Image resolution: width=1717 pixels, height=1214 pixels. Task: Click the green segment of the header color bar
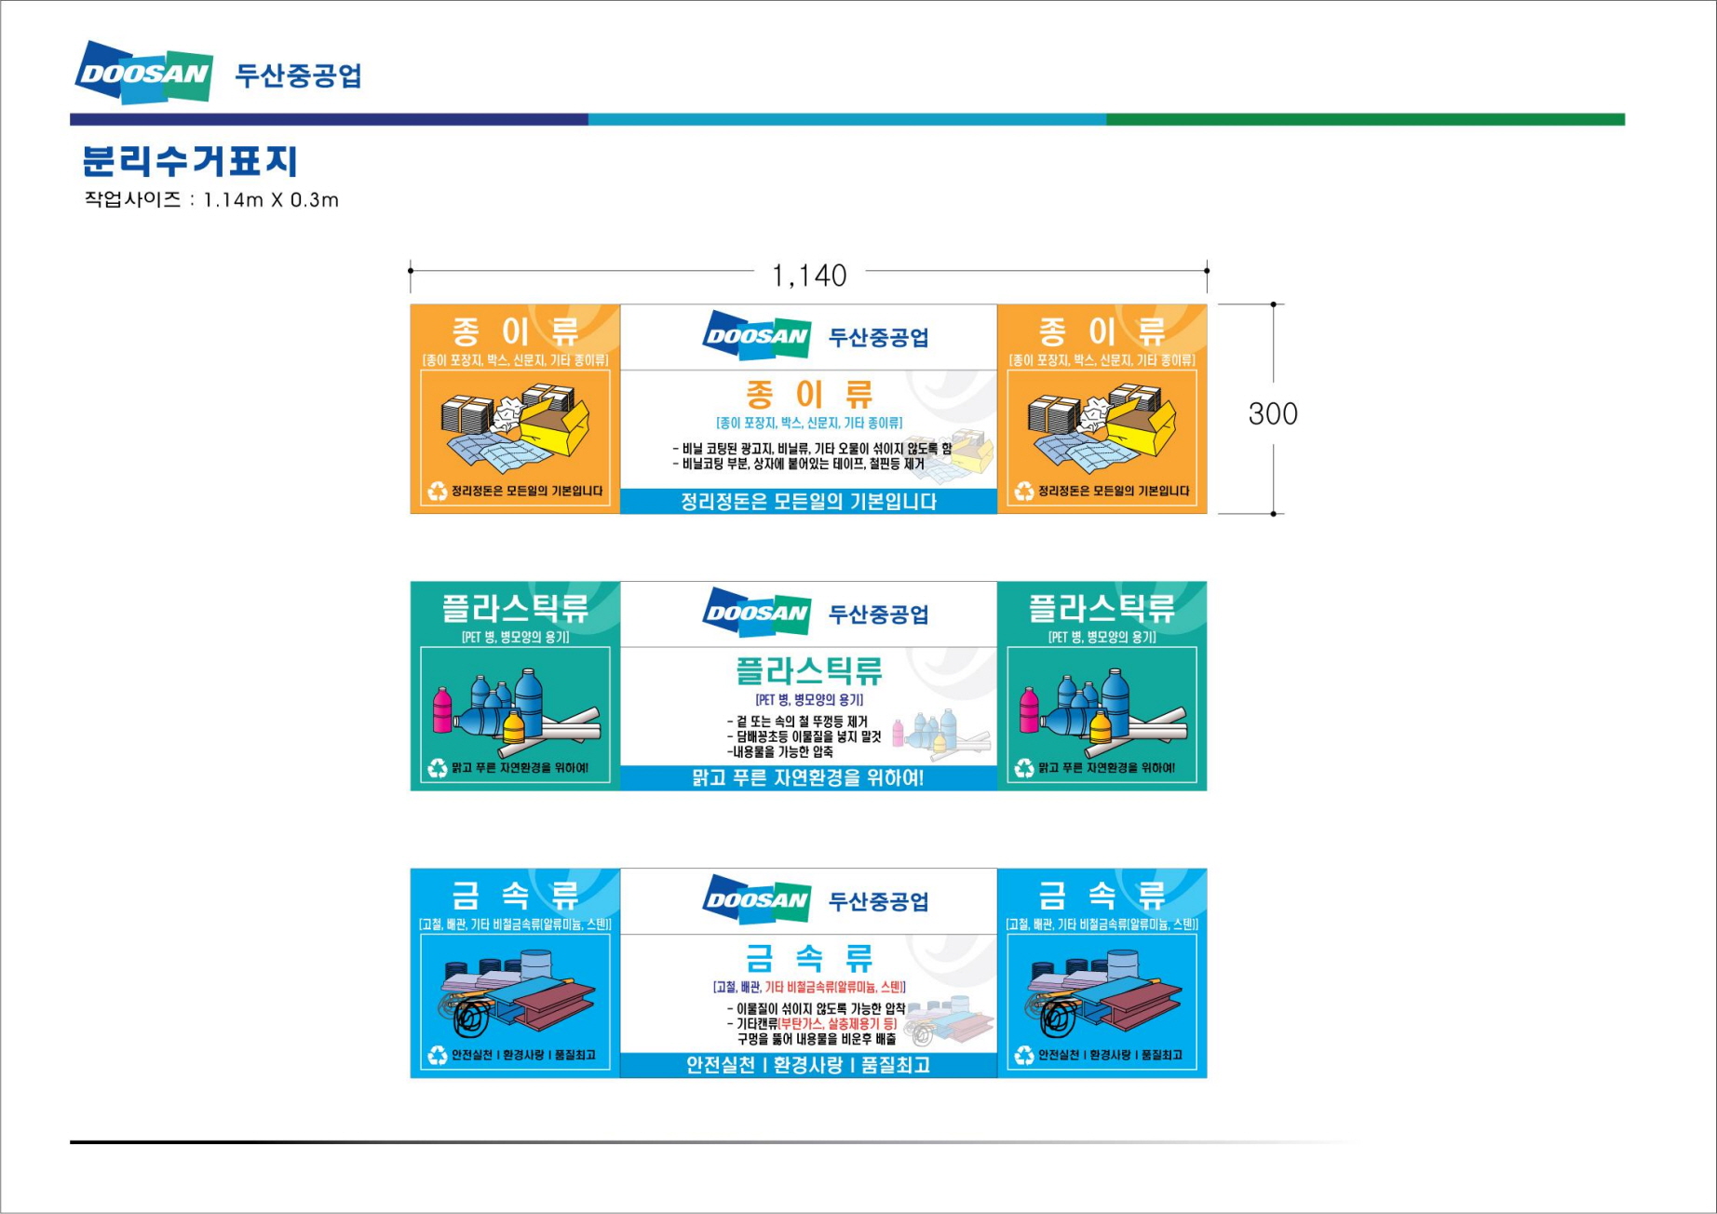[x=1365, y=119]
